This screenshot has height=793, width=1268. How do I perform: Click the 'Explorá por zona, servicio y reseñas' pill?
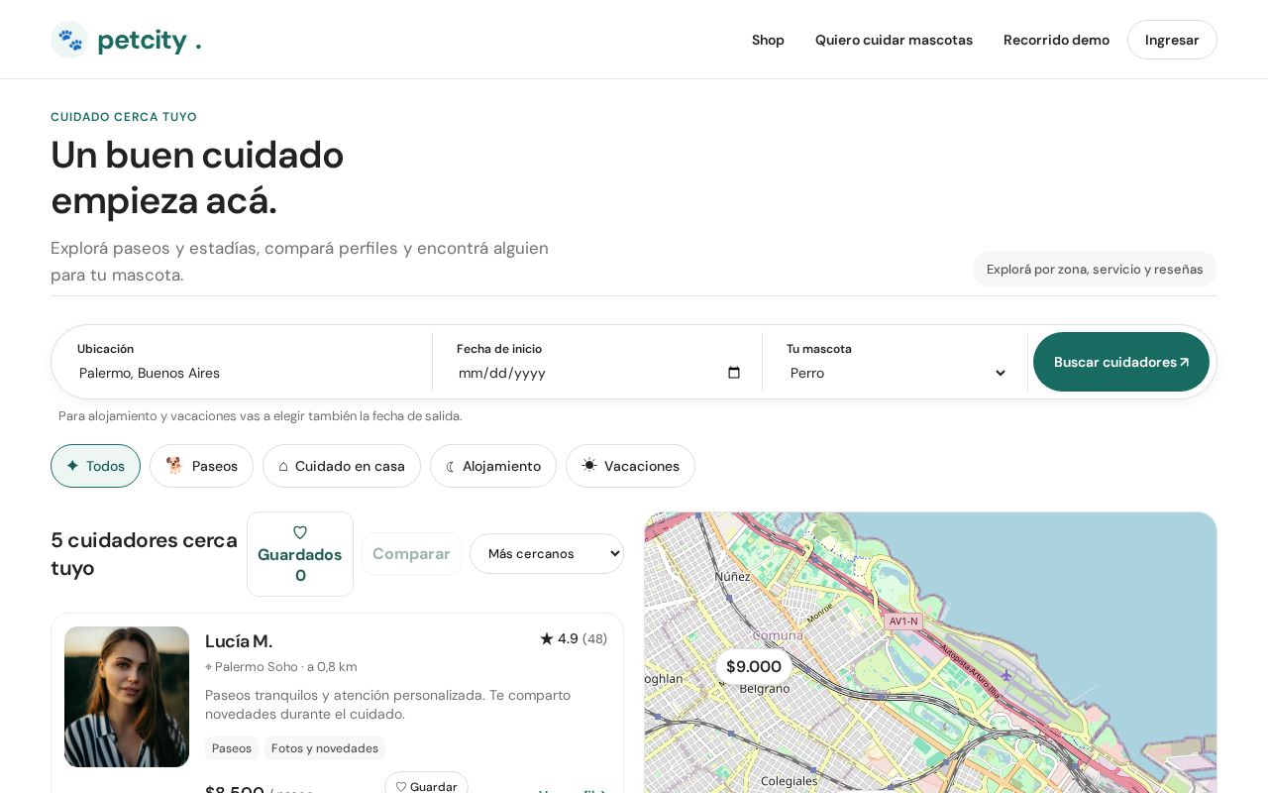click(1095, 269)
